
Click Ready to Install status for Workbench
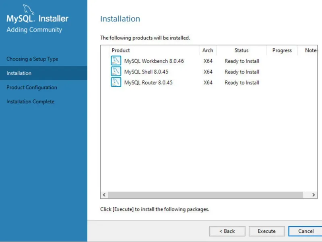coord(242,61)
